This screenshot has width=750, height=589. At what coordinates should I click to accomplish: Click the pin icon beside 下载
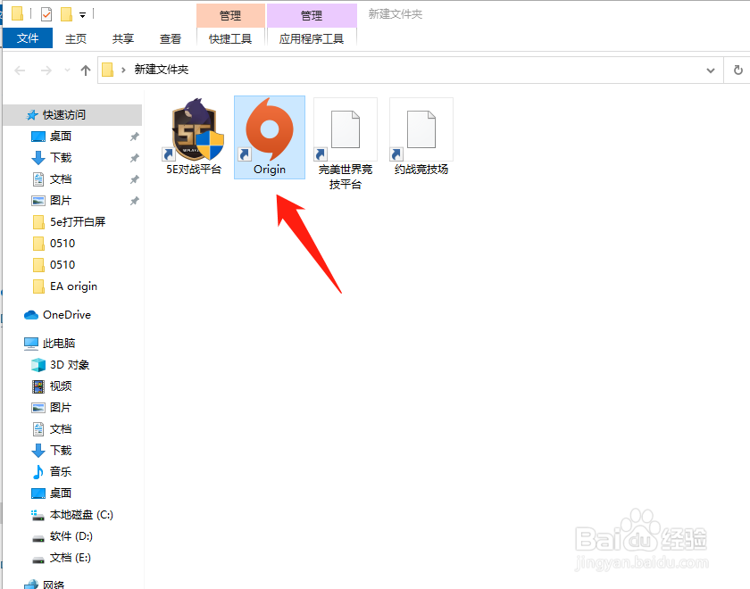click(x=135, y=158)
